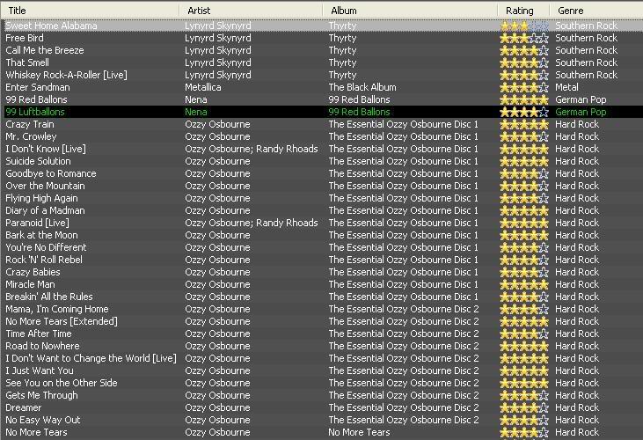Click the Metal genre cell

[x=566, y=87]
